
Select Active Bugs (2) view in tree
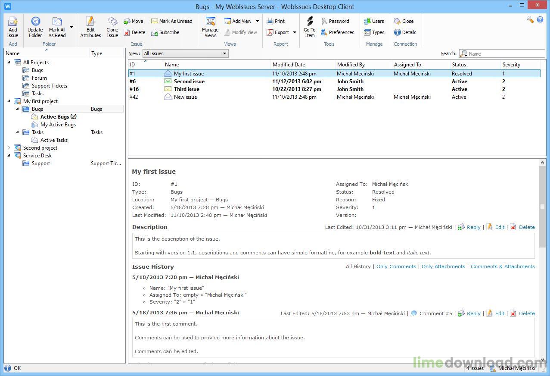point(59,117)
